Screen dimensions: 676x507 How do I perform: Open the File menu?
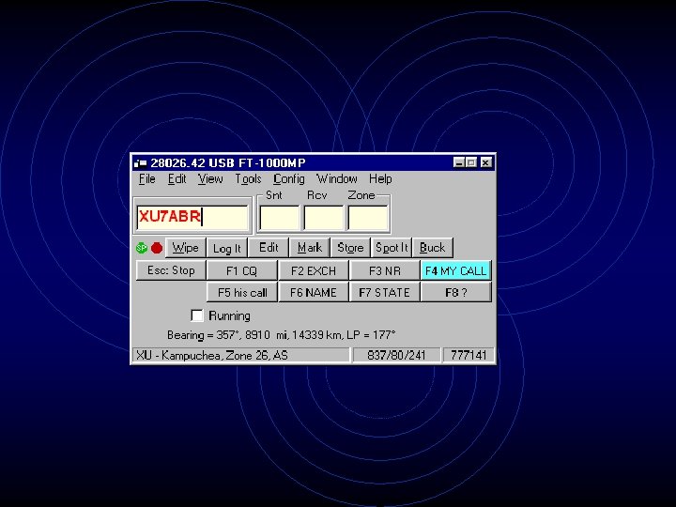147,178
